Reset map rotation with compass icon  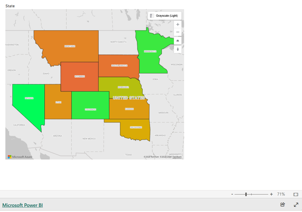pyautogui.click(x=178, y=49)
